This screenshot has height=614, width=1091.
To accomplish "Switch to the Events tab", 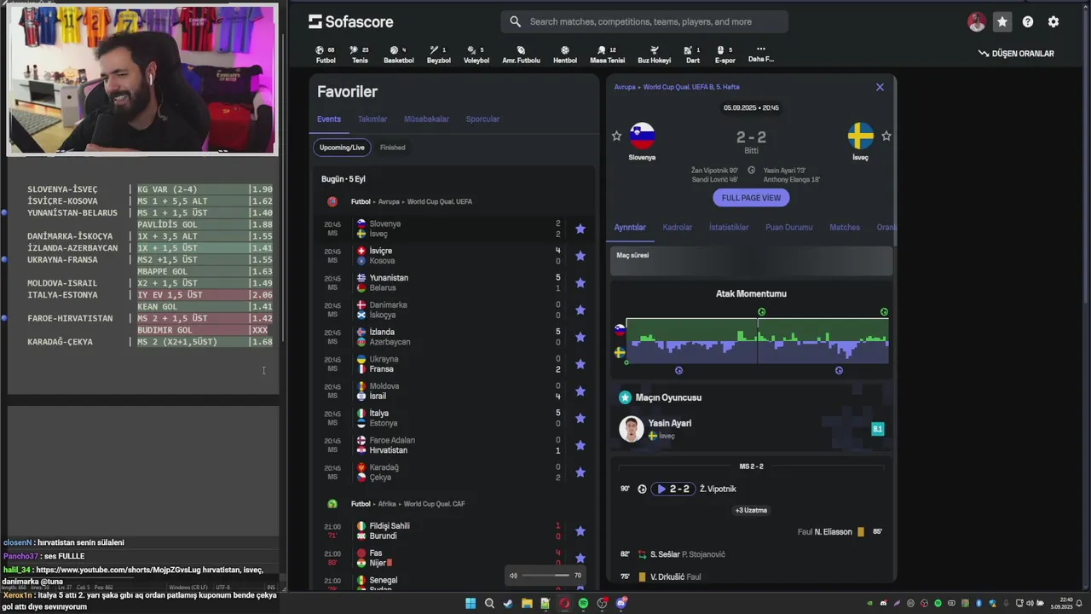I will [329, 119].
